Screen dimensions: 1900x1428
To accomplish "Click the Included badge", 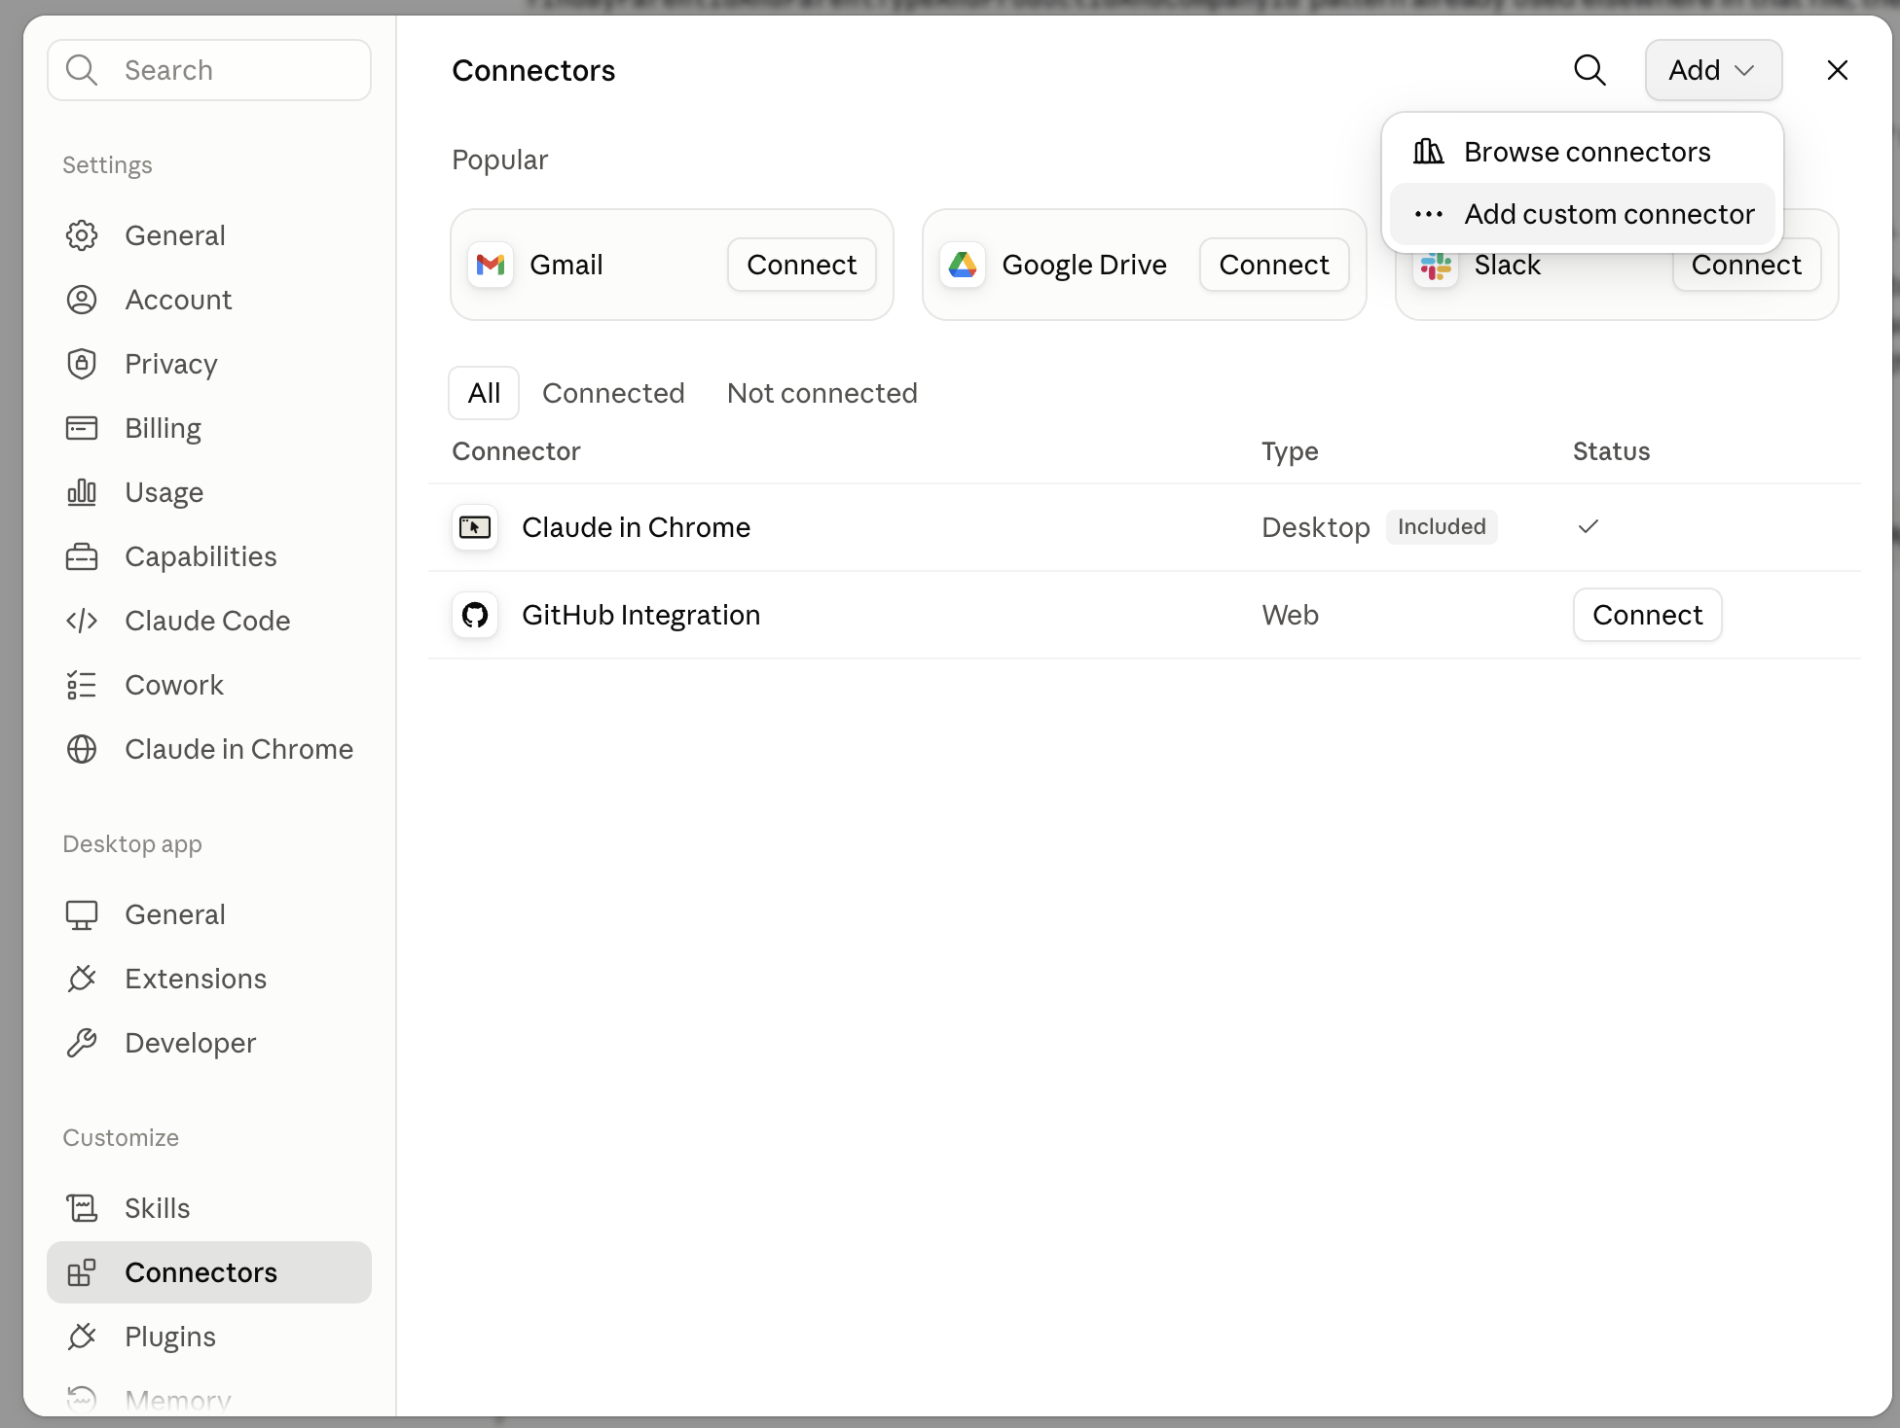I will [x=1442, y=527].
